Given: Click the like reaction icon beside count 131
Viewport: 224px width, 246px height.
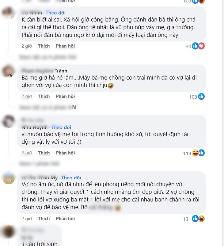Looking at the screenshot, I should click(195, 219).
